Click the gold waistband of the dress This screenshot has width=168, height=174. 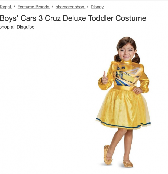pyautogui.click(x=124, y=88)
